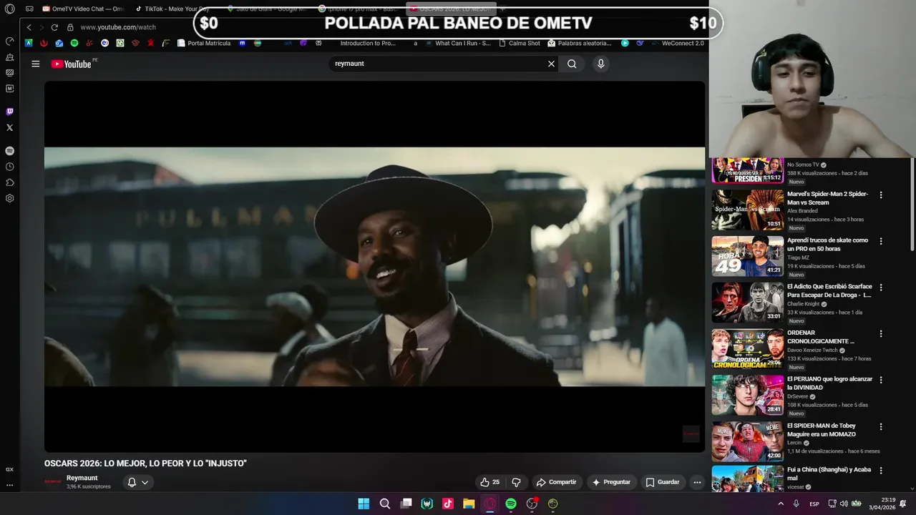Open Portal Matrícula bookmark
This screenshot has width=916, height=515.
203,43
